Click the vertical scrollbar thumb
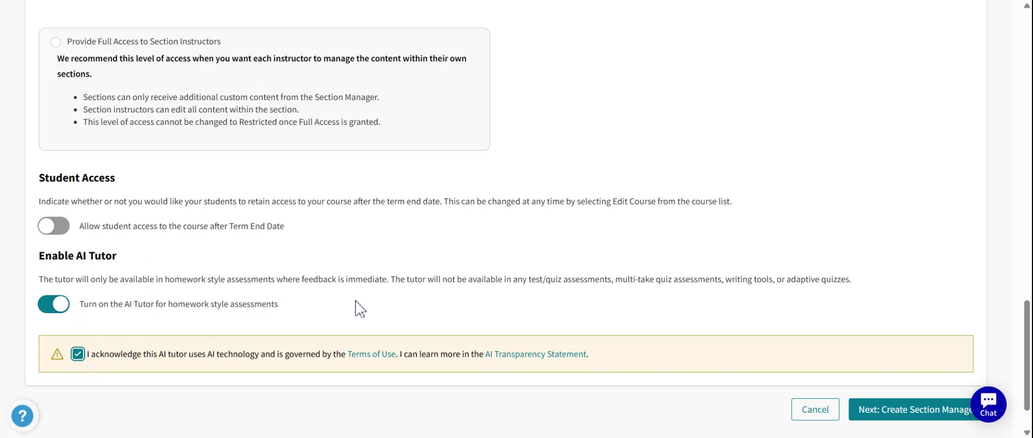This screenshot has height=438, width=1033. point(1027,355)
